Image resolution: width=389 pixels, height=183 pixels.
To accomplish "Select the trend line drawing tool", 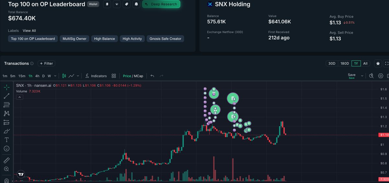I will [x=6, y=96].
